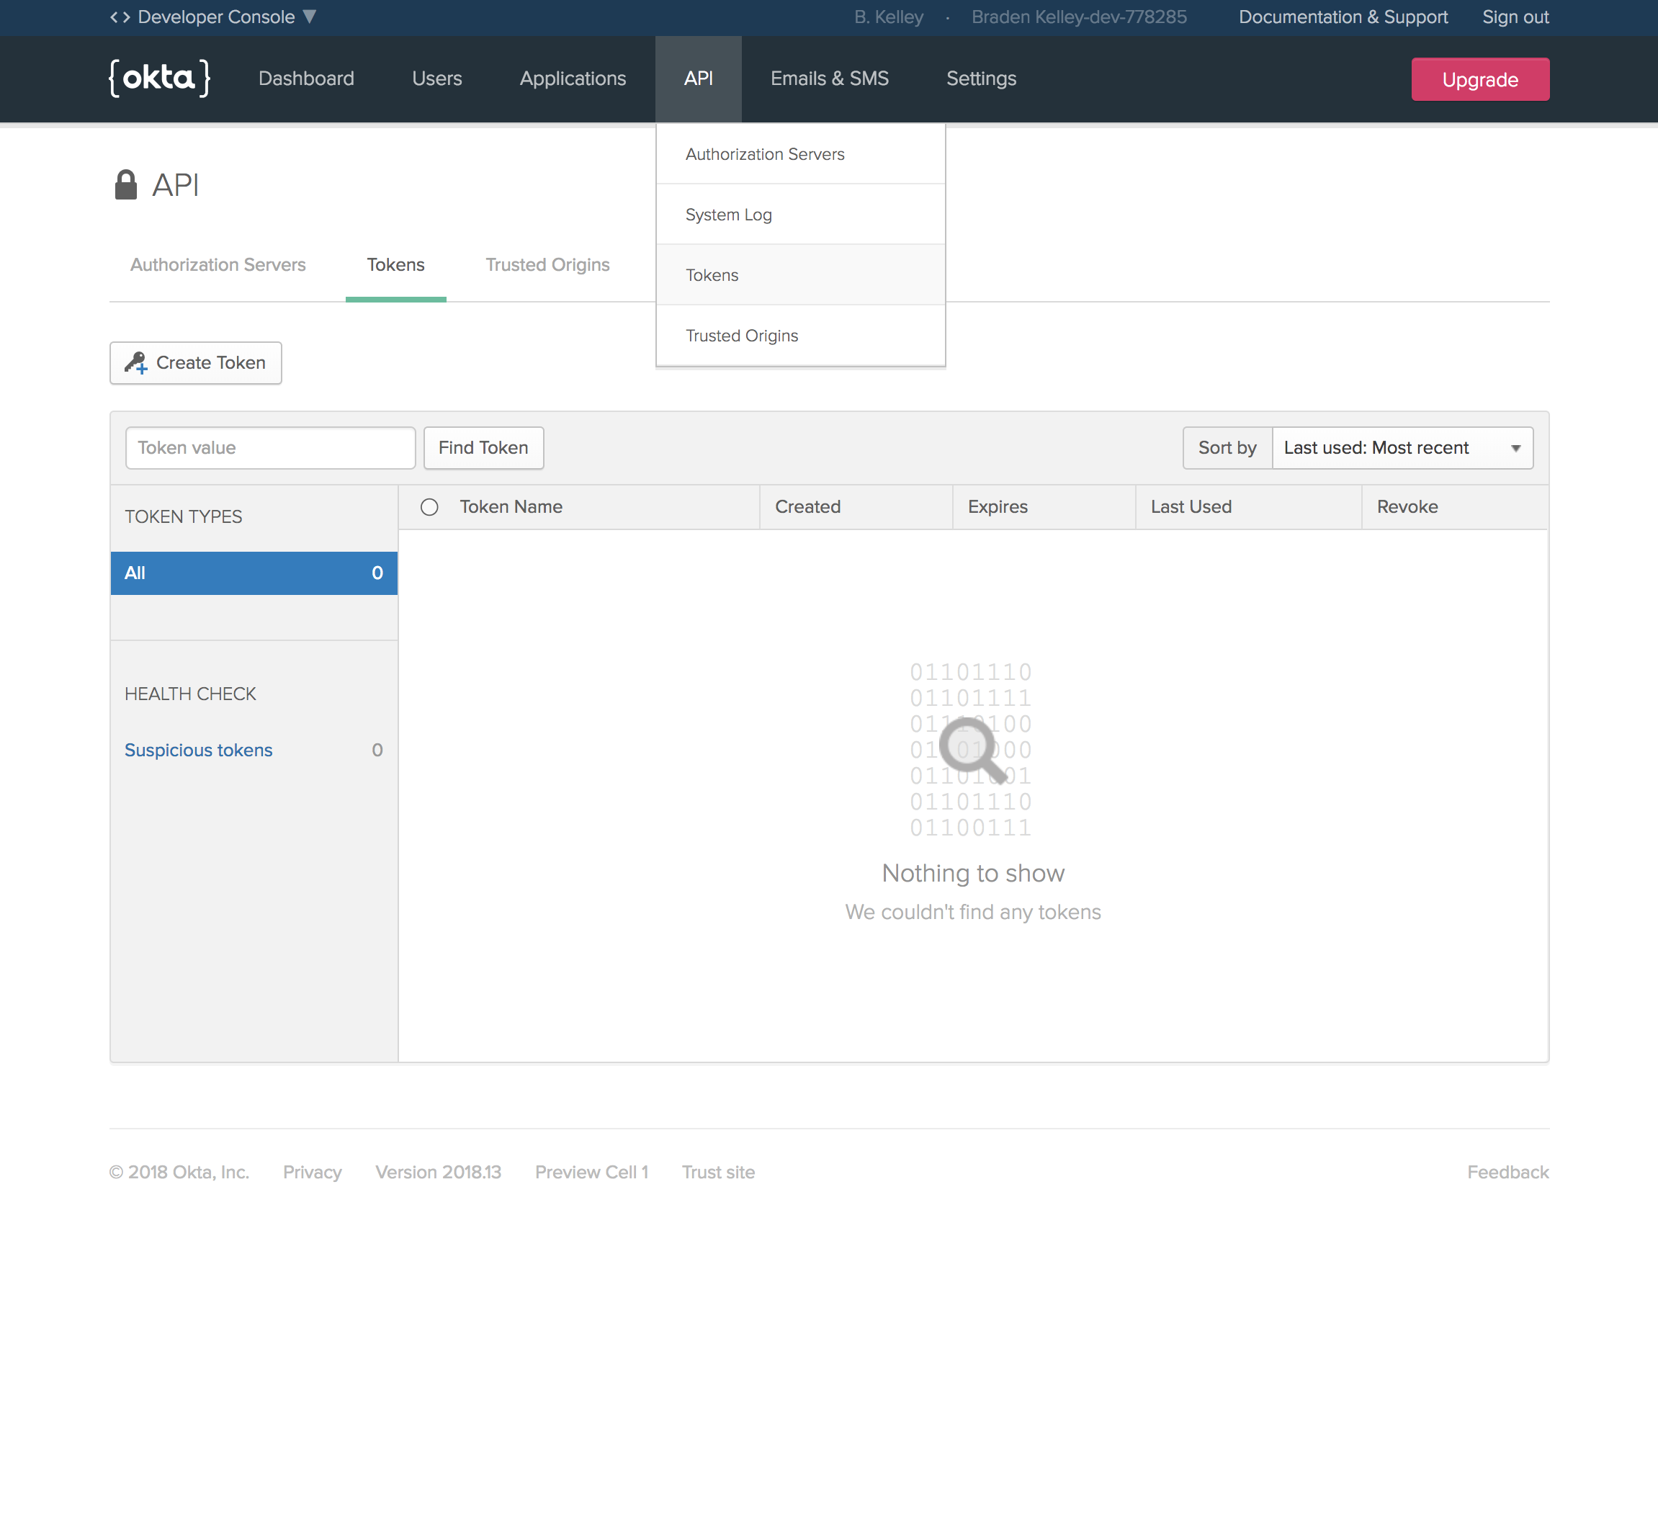This screenshot has height=1514, width=1658.
Task: Click the API menu item in navigation
Action: pos(698,78)
